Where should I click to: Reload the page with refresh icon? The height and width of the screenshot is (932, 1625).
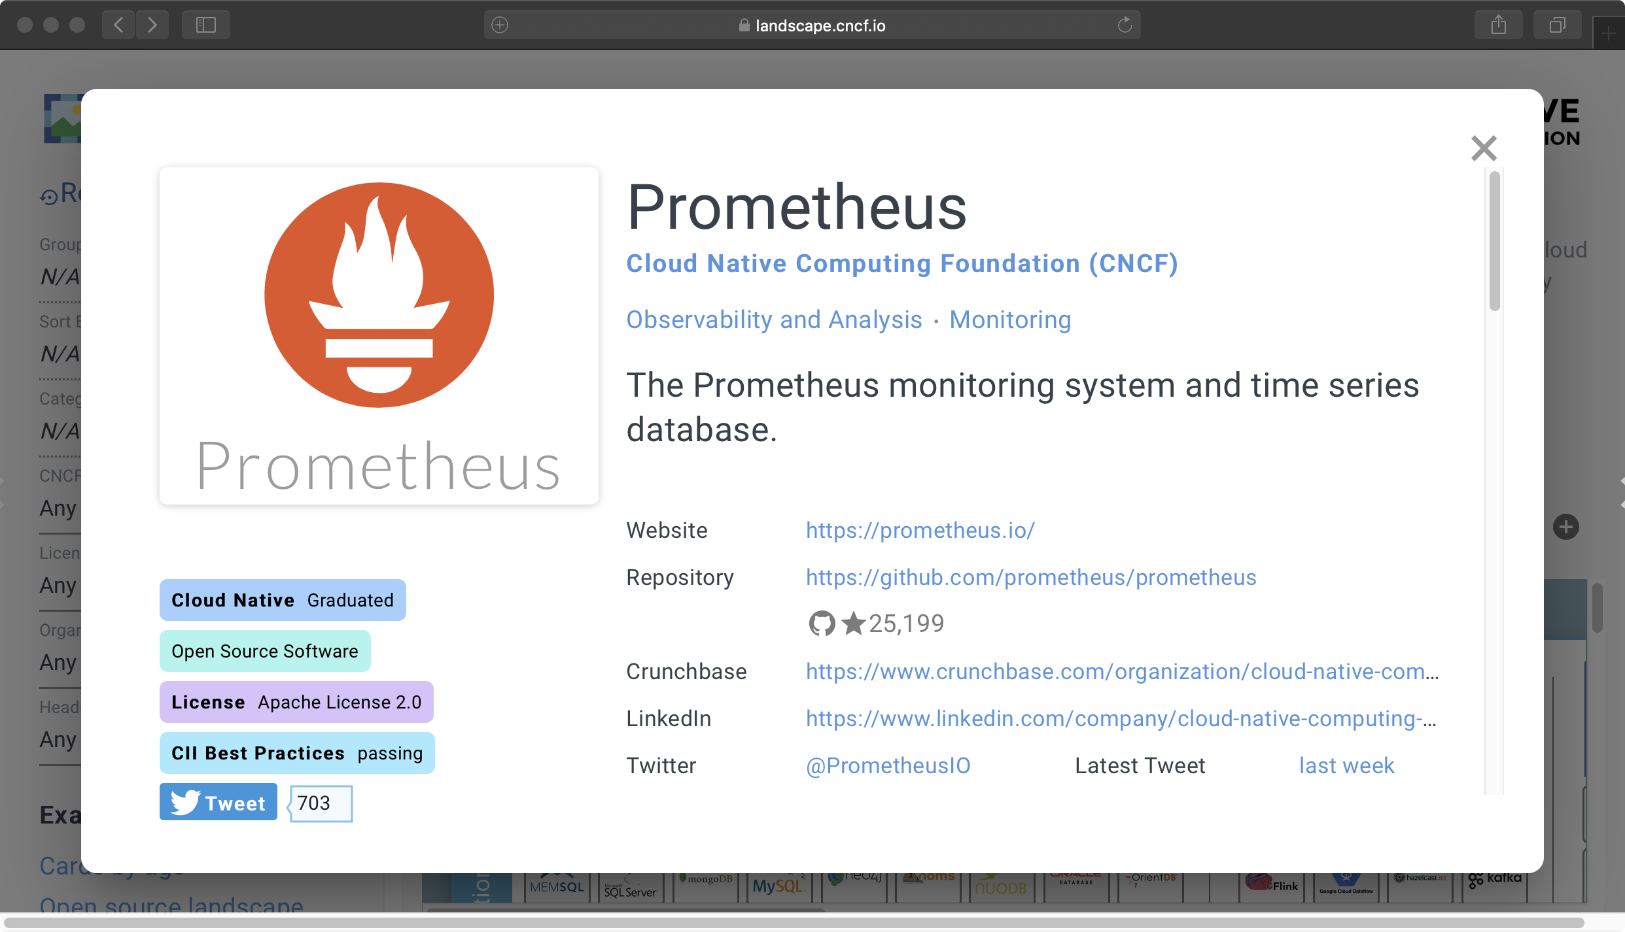(1125, 25)
